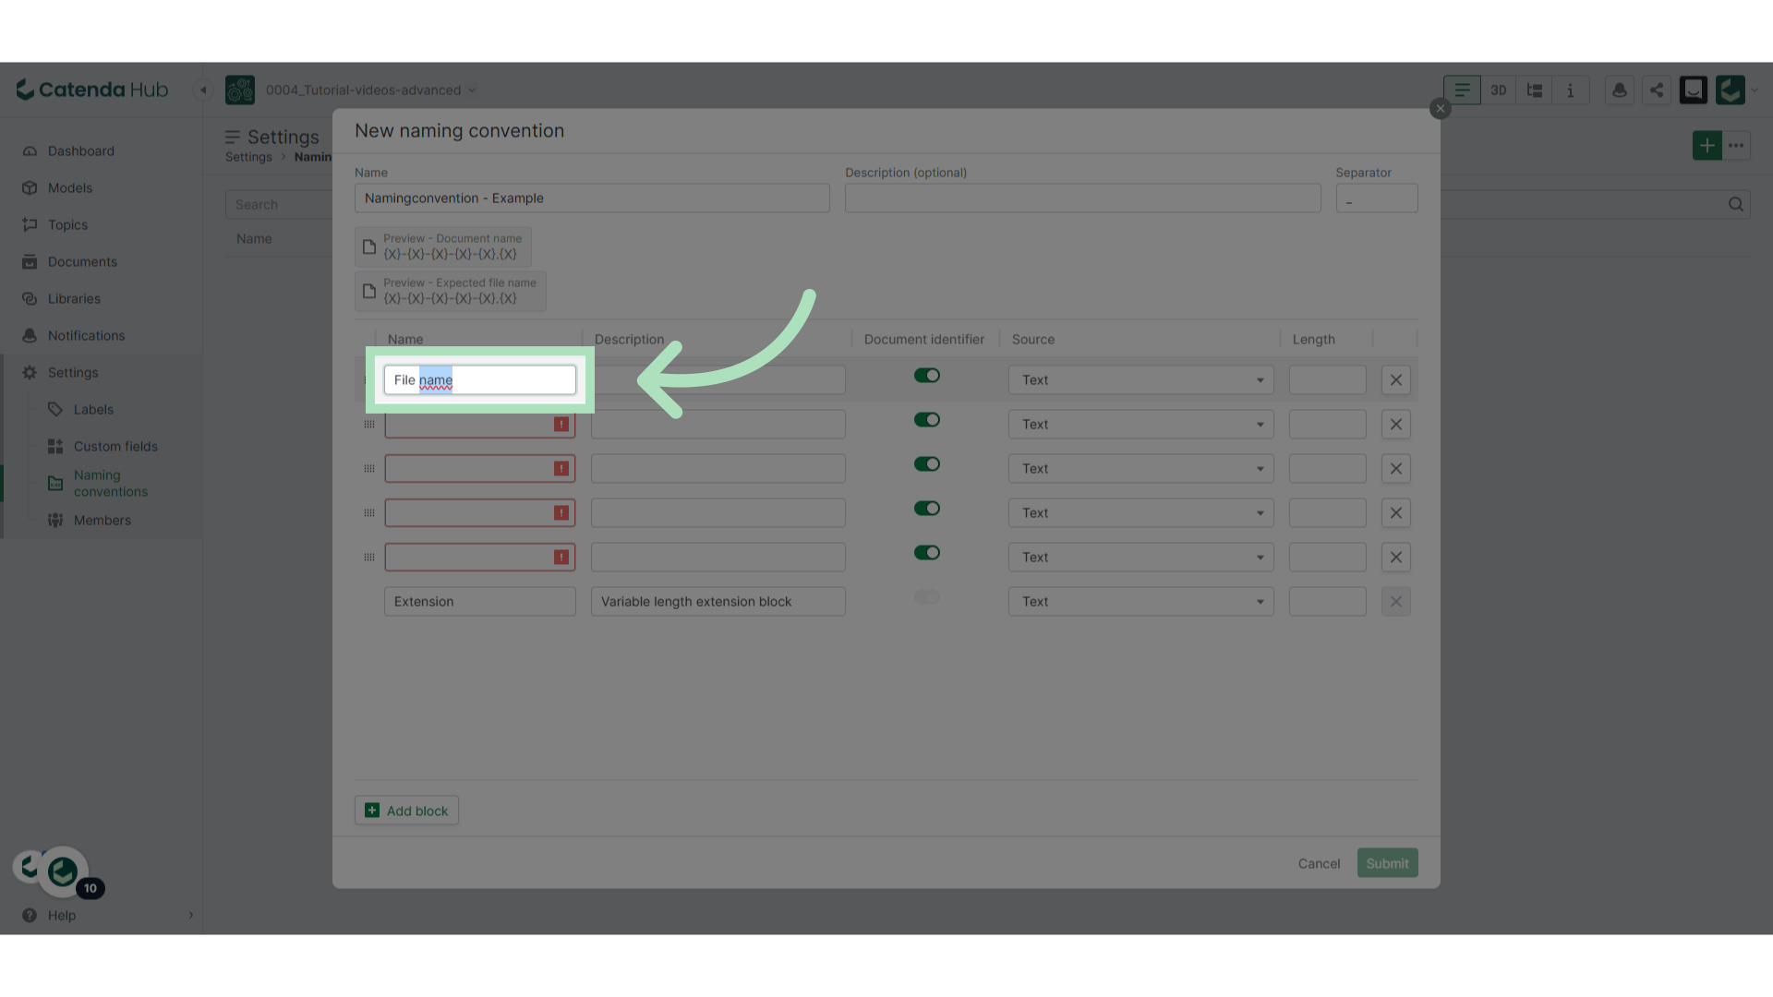
Task: Grab the drag handle of the second block row
Action: click(x=369, y=424)
